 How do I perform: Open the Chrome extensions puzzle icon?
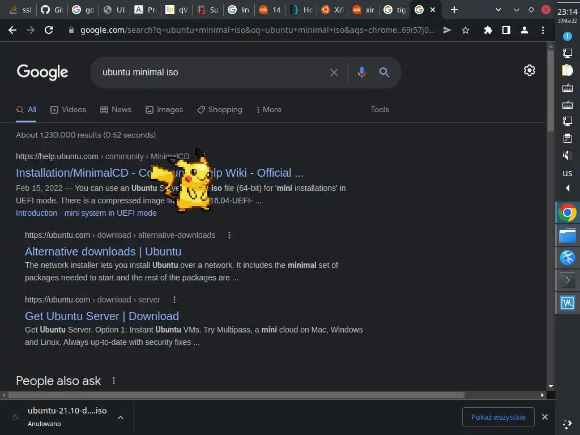tap(488, 31)
